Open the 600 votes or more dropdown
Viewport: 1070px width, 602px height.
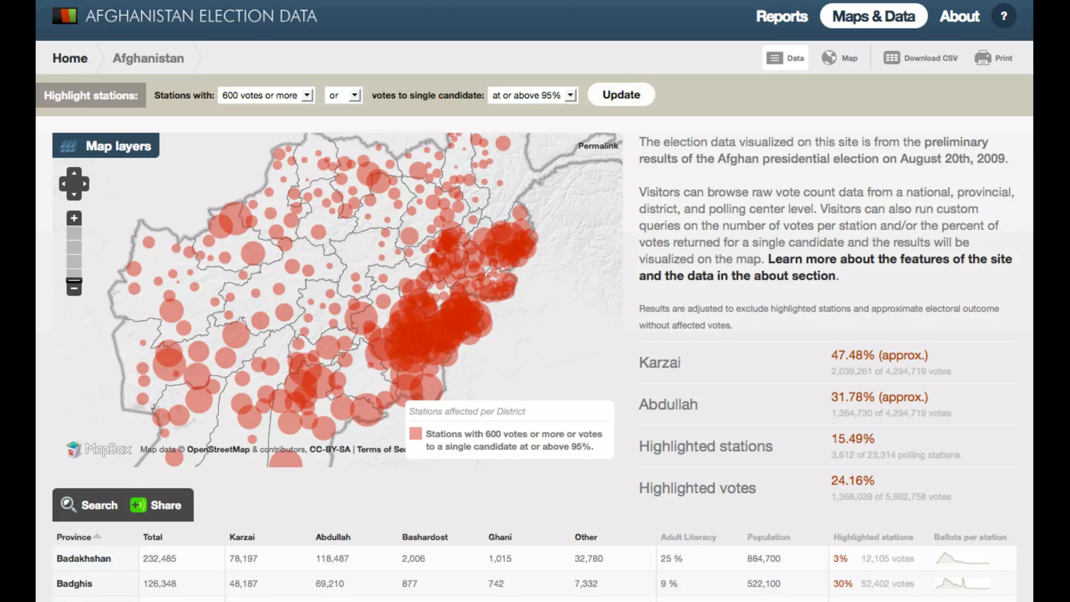click(x=266, y=95)
